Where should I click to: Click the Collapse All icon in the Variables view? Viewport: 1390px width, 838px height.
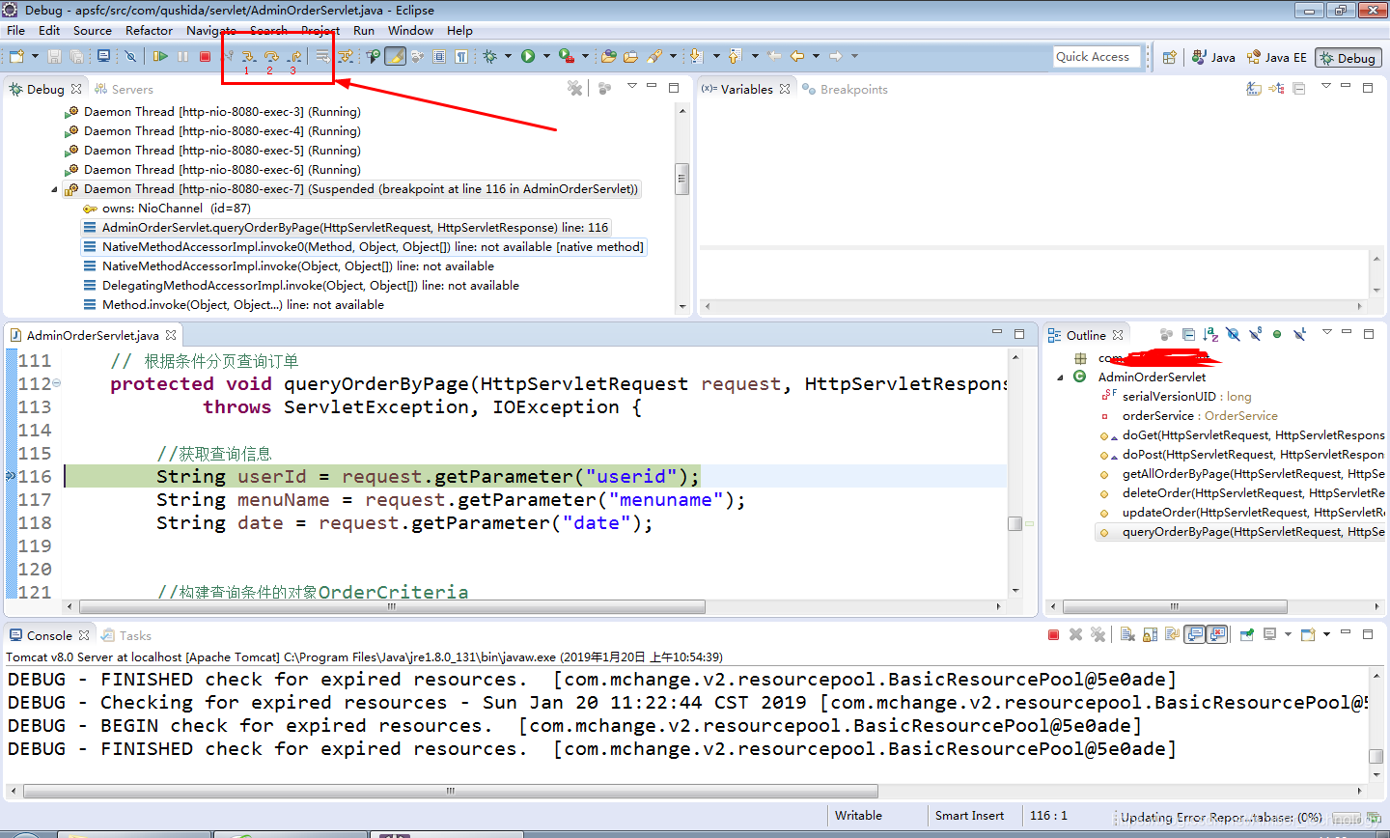(x=1299, y=89)
